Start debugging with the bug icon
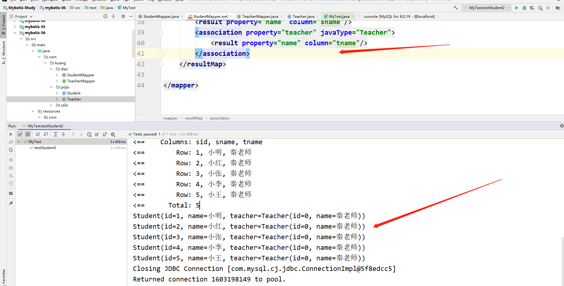Image resolution: width=564 pixels, height=286 pixels. [524, 8]
